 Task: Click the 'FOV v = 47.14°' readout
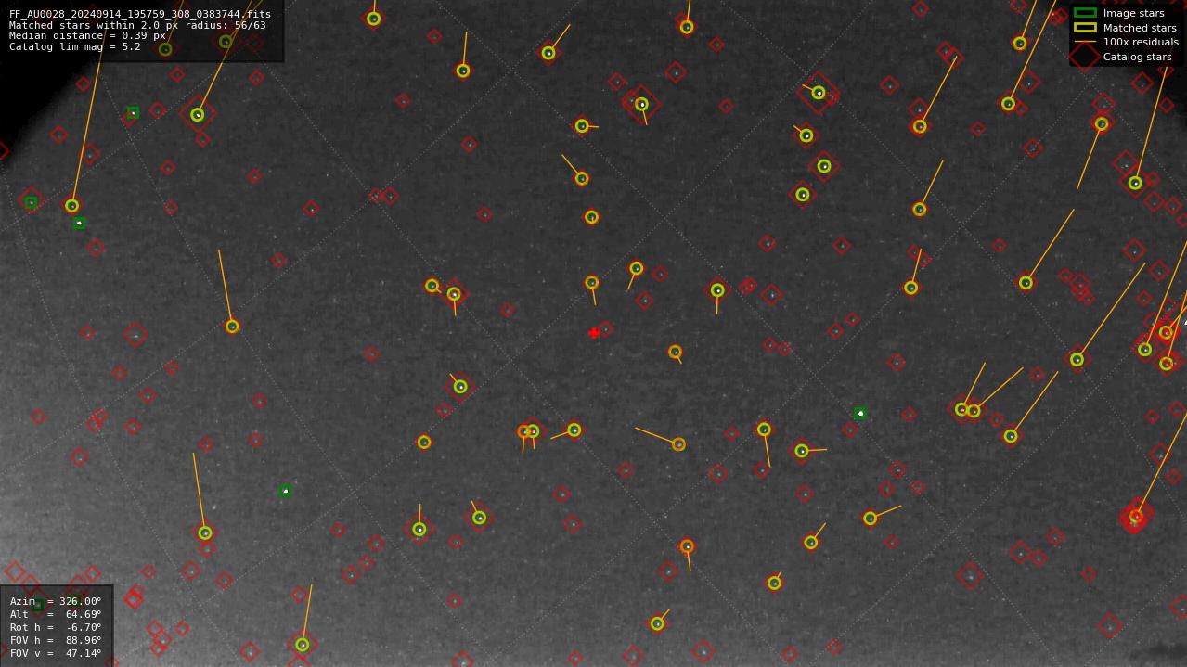(x=56, y=653)
